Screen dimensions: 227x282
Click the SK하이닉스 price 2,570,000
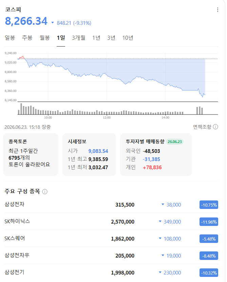tap(122, 222)
